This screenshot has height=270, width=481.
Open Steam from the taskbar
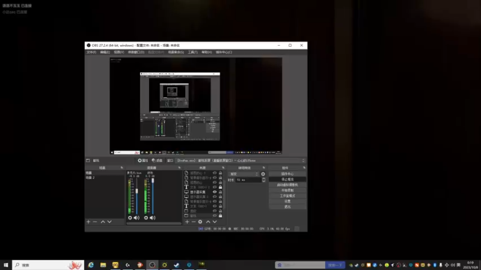click(177, 265)
